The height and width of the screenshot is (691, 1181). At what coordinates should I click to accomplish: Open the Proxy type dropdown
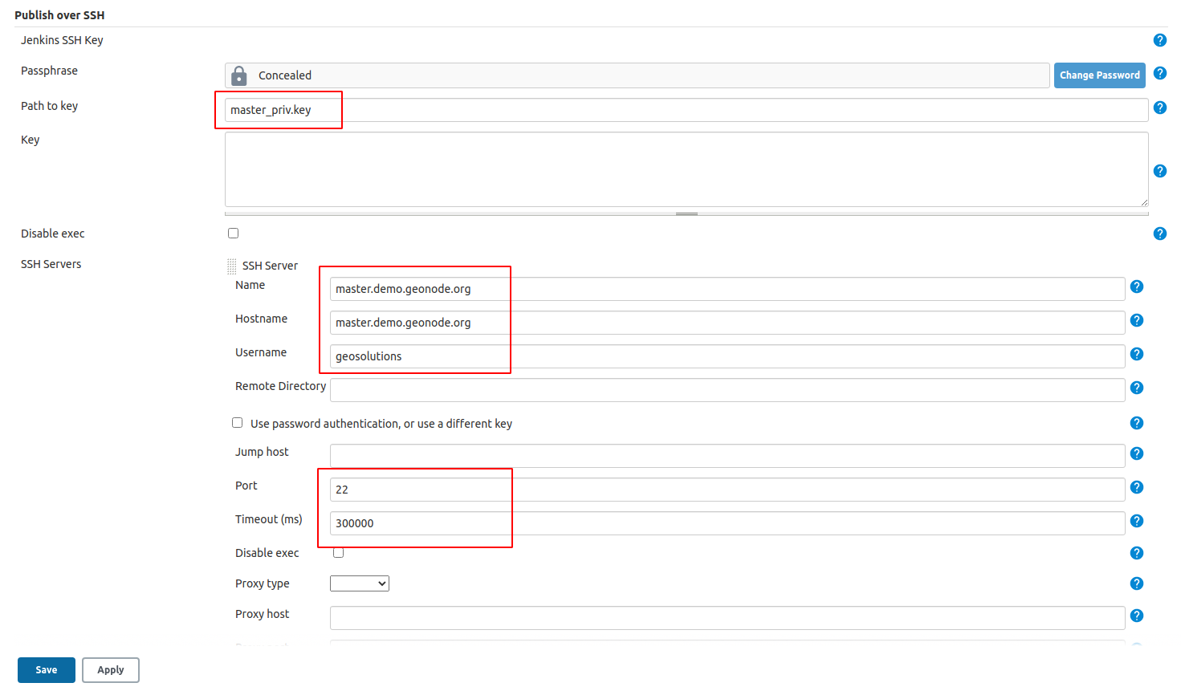pos(359,583)
